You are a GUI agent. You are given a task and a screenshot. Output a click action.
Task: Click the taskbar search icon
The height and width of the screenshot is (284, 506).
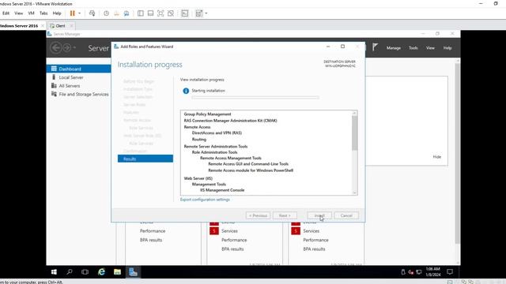70,272
